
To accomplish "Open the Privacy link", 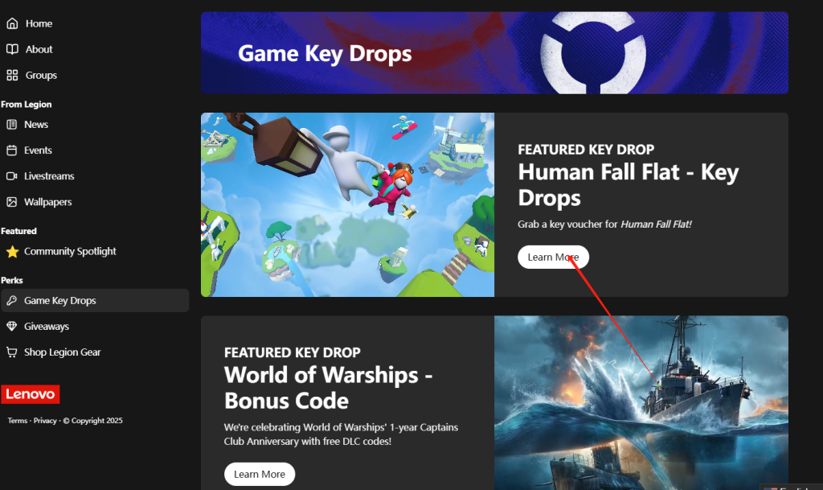I will (x=45, y=421).
